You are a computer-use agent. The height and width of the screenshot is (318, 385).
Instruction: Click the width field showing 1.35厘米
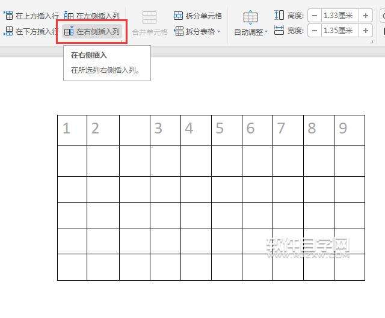[x=340, y=31]
